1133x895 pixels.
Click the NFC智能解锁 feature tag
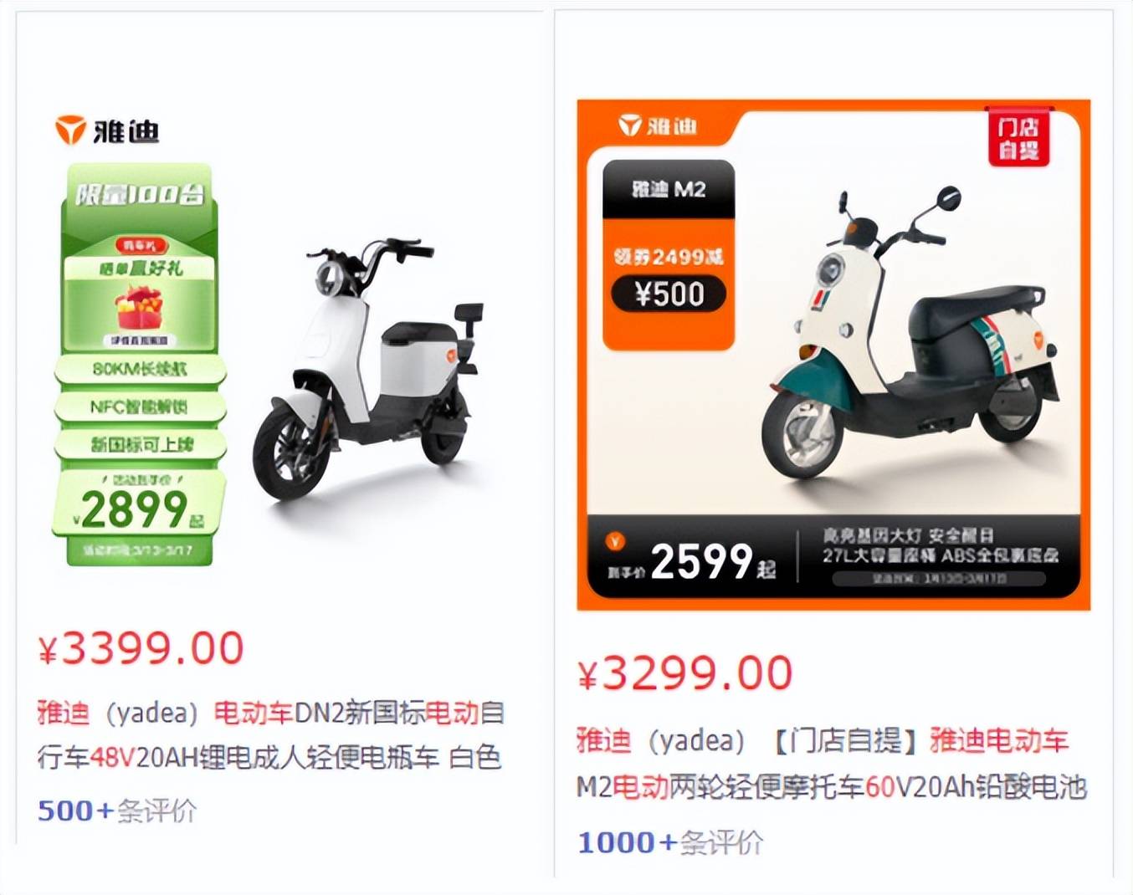coord(140,407)
